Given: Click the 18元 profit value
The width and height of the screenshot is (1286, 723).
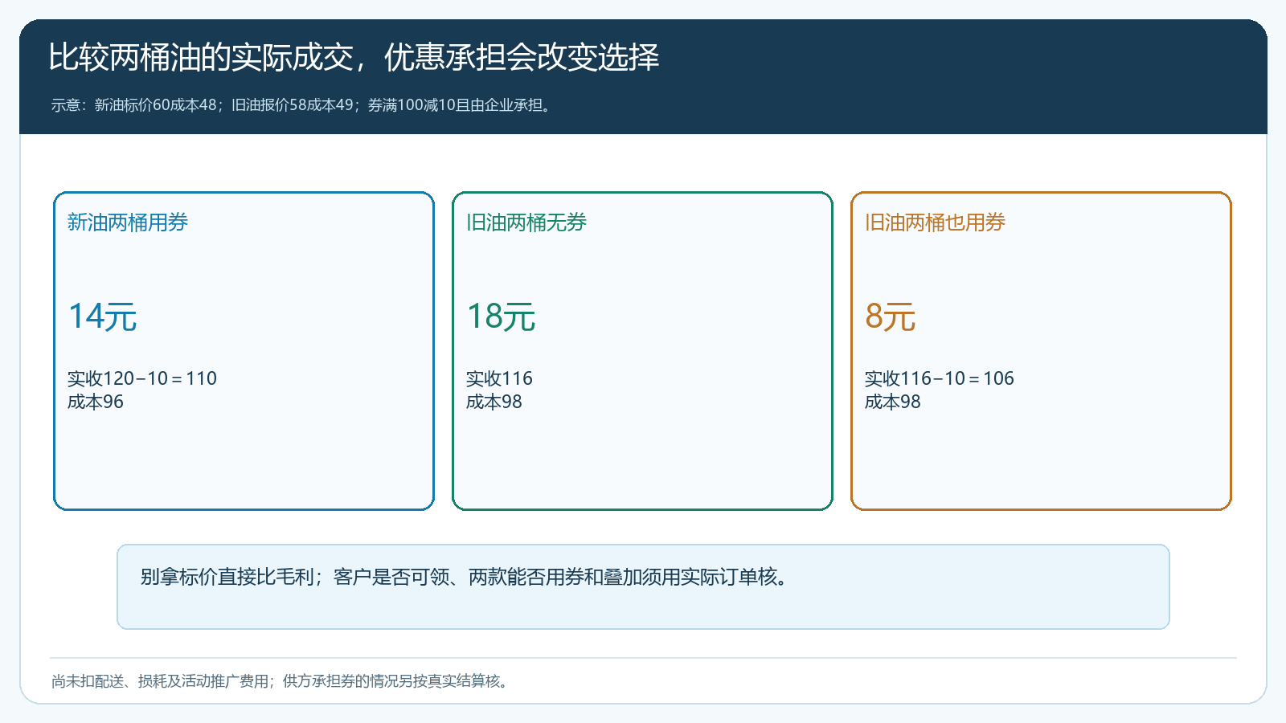Looking at the screenshot, I should (x=501, y=317).
